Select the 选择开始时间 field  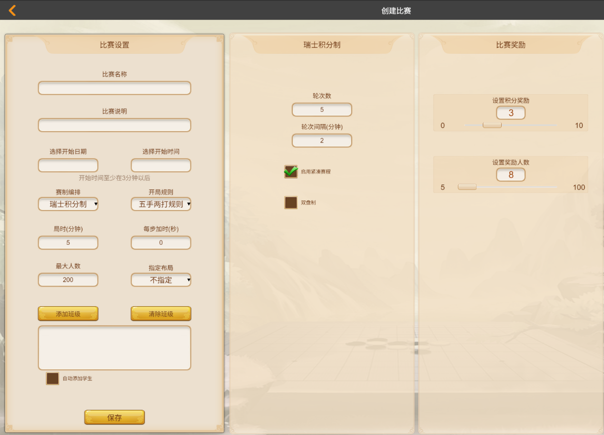(x=161, y=165)
